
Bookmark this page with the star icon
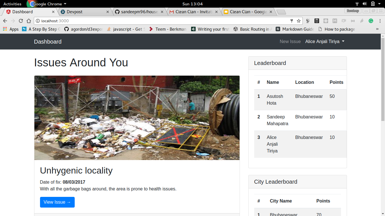pos(299,21)
